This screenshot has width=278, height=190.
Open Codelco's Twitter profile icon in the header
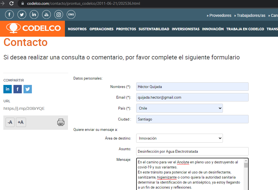[x=22, y=15]
